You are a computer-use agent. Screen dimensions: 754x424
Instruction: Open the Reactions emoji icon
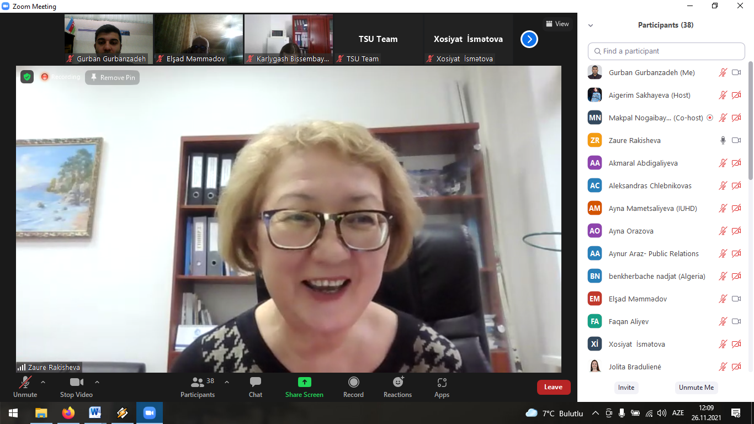click(398, 382)
